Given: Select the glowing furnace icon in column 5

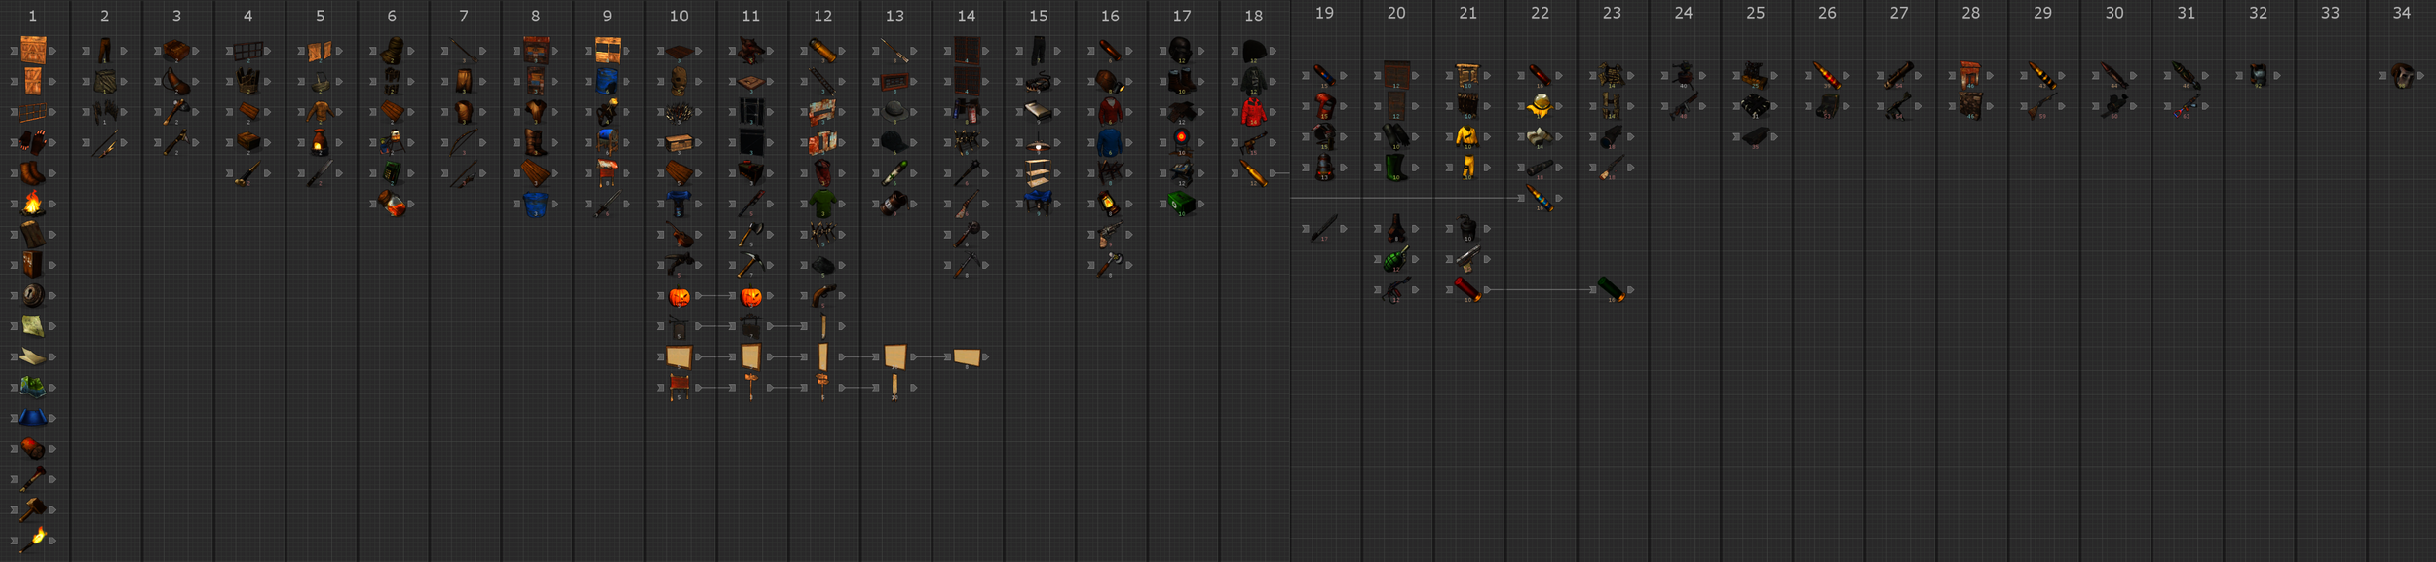Looking at the screenshot, I should pos(320,142).
